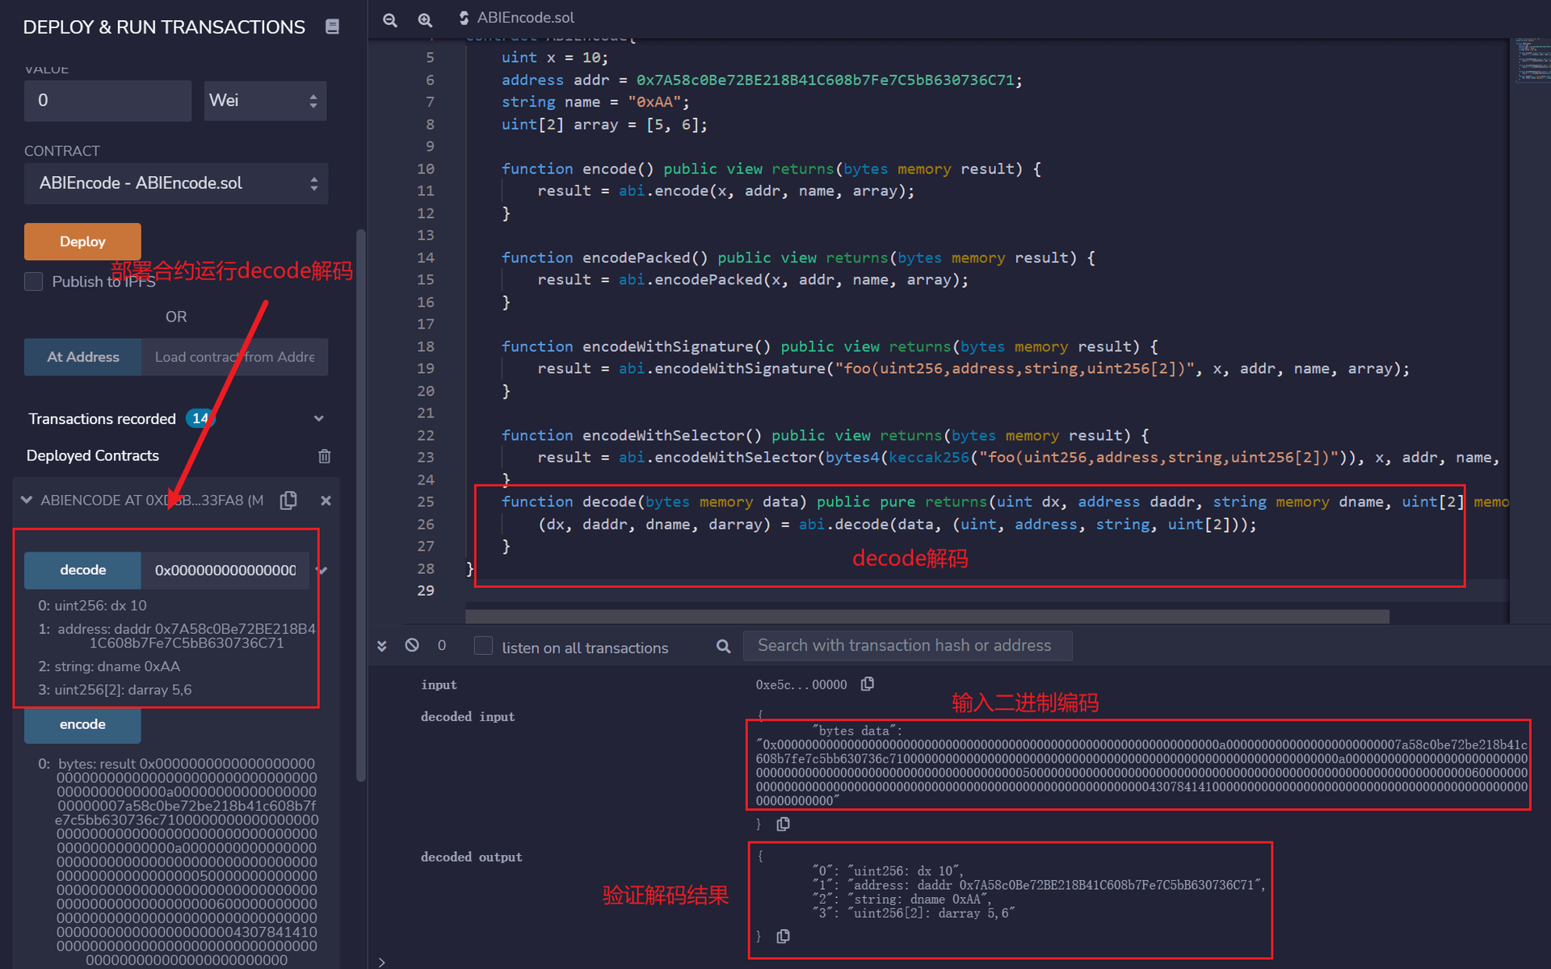Copy the transaction input value

[x=868, y=684]
